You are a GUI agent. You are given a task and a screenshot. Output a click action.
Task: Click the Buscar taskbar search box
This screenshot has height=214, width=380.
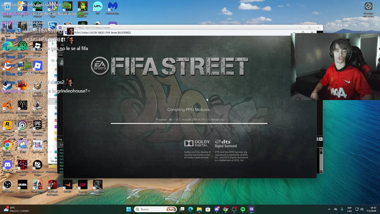[155, 209]
